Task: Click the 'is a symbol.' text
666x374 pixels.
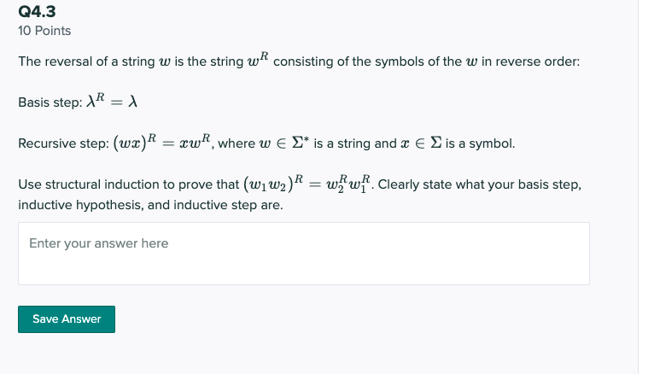Action: point(481,143)
